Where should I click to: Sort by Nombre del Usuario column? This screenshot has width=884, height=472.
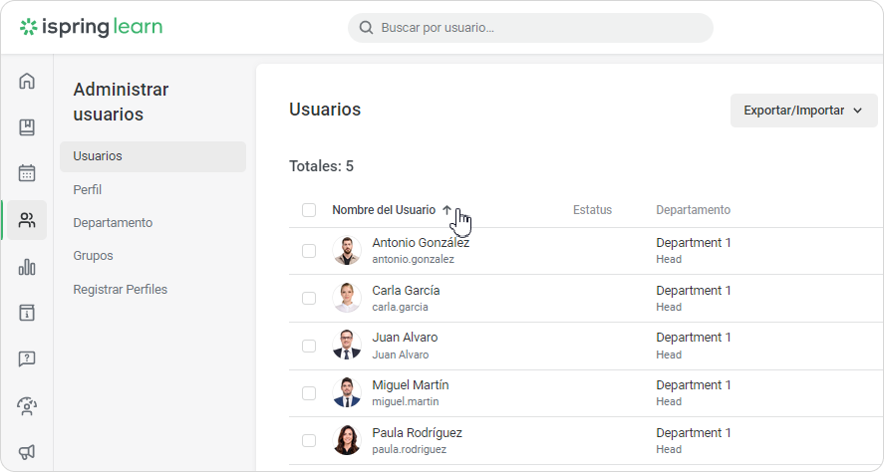(x=384, y=210)
